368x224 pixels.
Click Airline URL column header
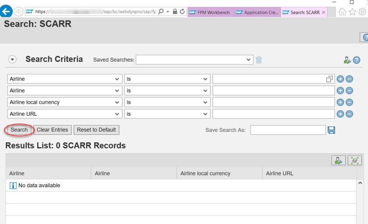pos(309,173)
